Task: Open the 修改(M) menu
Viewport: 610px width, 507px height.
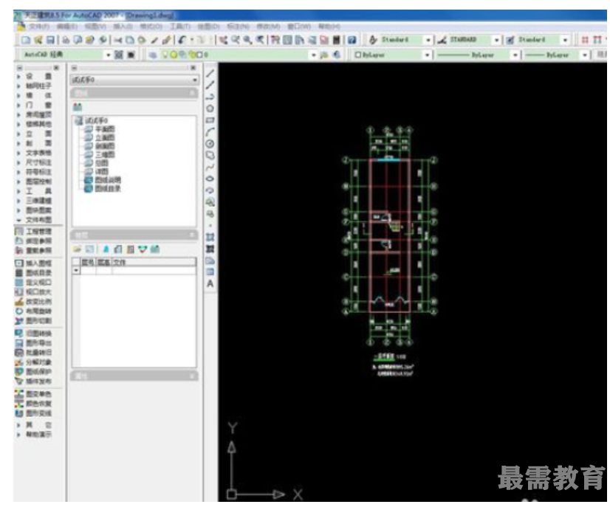Action: pos(268,27)
